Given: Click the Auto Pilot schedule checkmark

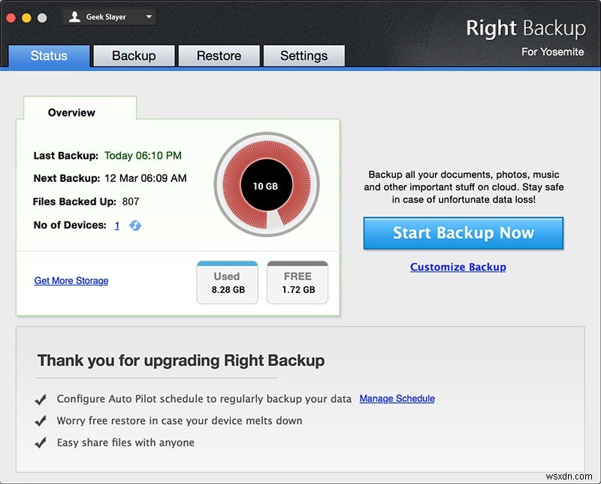Looking at the screenshot, I should pos(42,399).
